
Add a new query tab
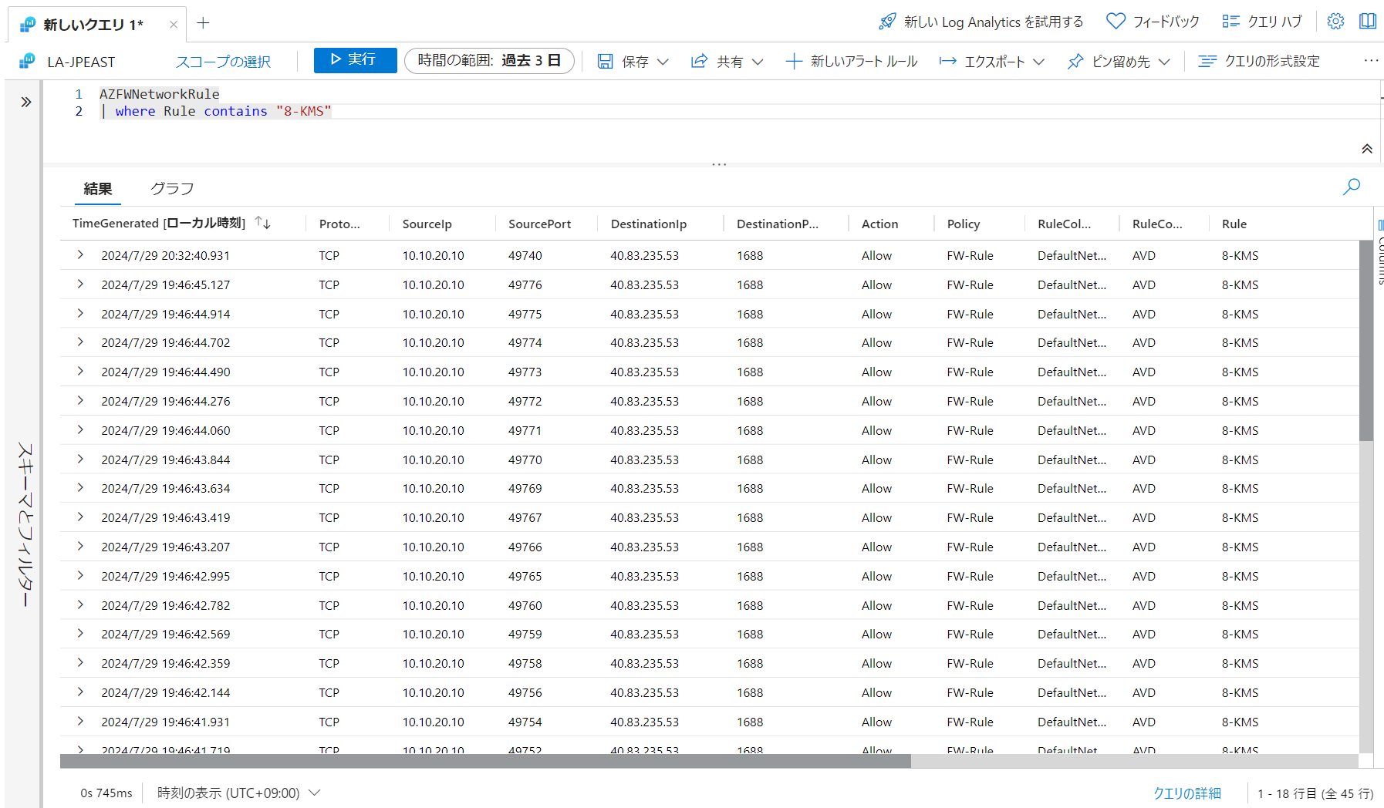pos(203,23)
